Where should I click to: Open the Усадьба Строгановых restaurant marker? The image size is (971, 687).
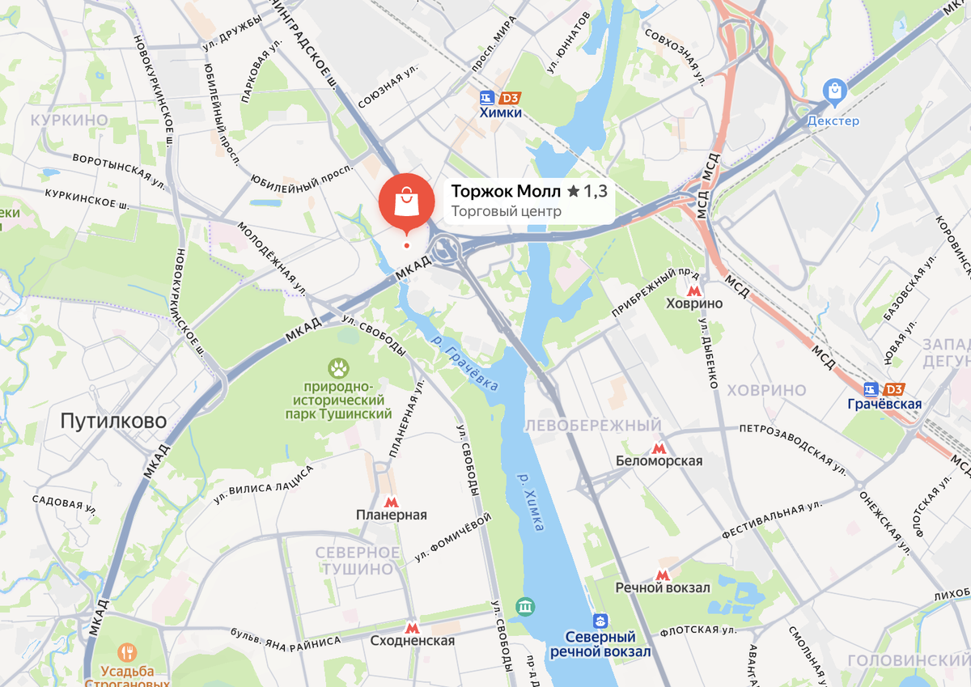click(127, 651)
